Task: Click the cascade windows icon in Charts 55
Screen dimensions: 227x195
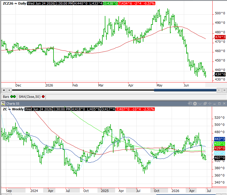Action: click(205, 104)
